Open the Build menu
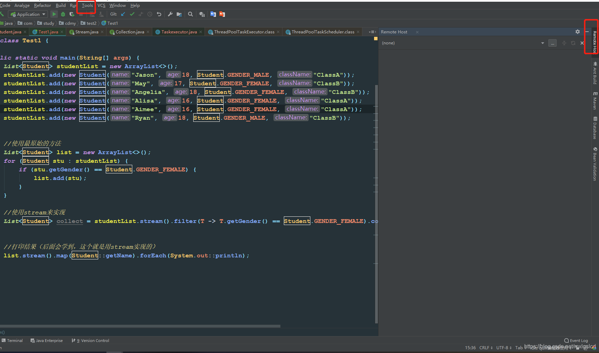Screen dimensions: 599x353 pyautogui.click(x=61, y=5)
